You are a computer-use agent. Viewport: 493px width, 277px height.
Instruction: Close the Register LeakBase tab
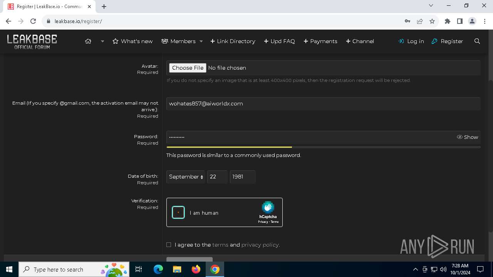pos(89,7)
